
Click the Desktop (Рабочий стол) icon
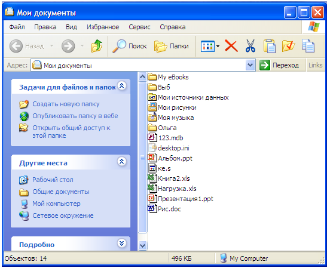(x=23, y=180)
